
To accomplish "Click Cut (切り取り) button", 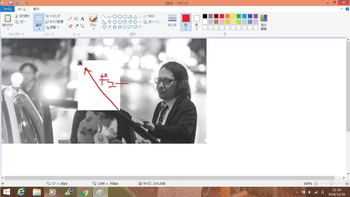I will 22,16.
